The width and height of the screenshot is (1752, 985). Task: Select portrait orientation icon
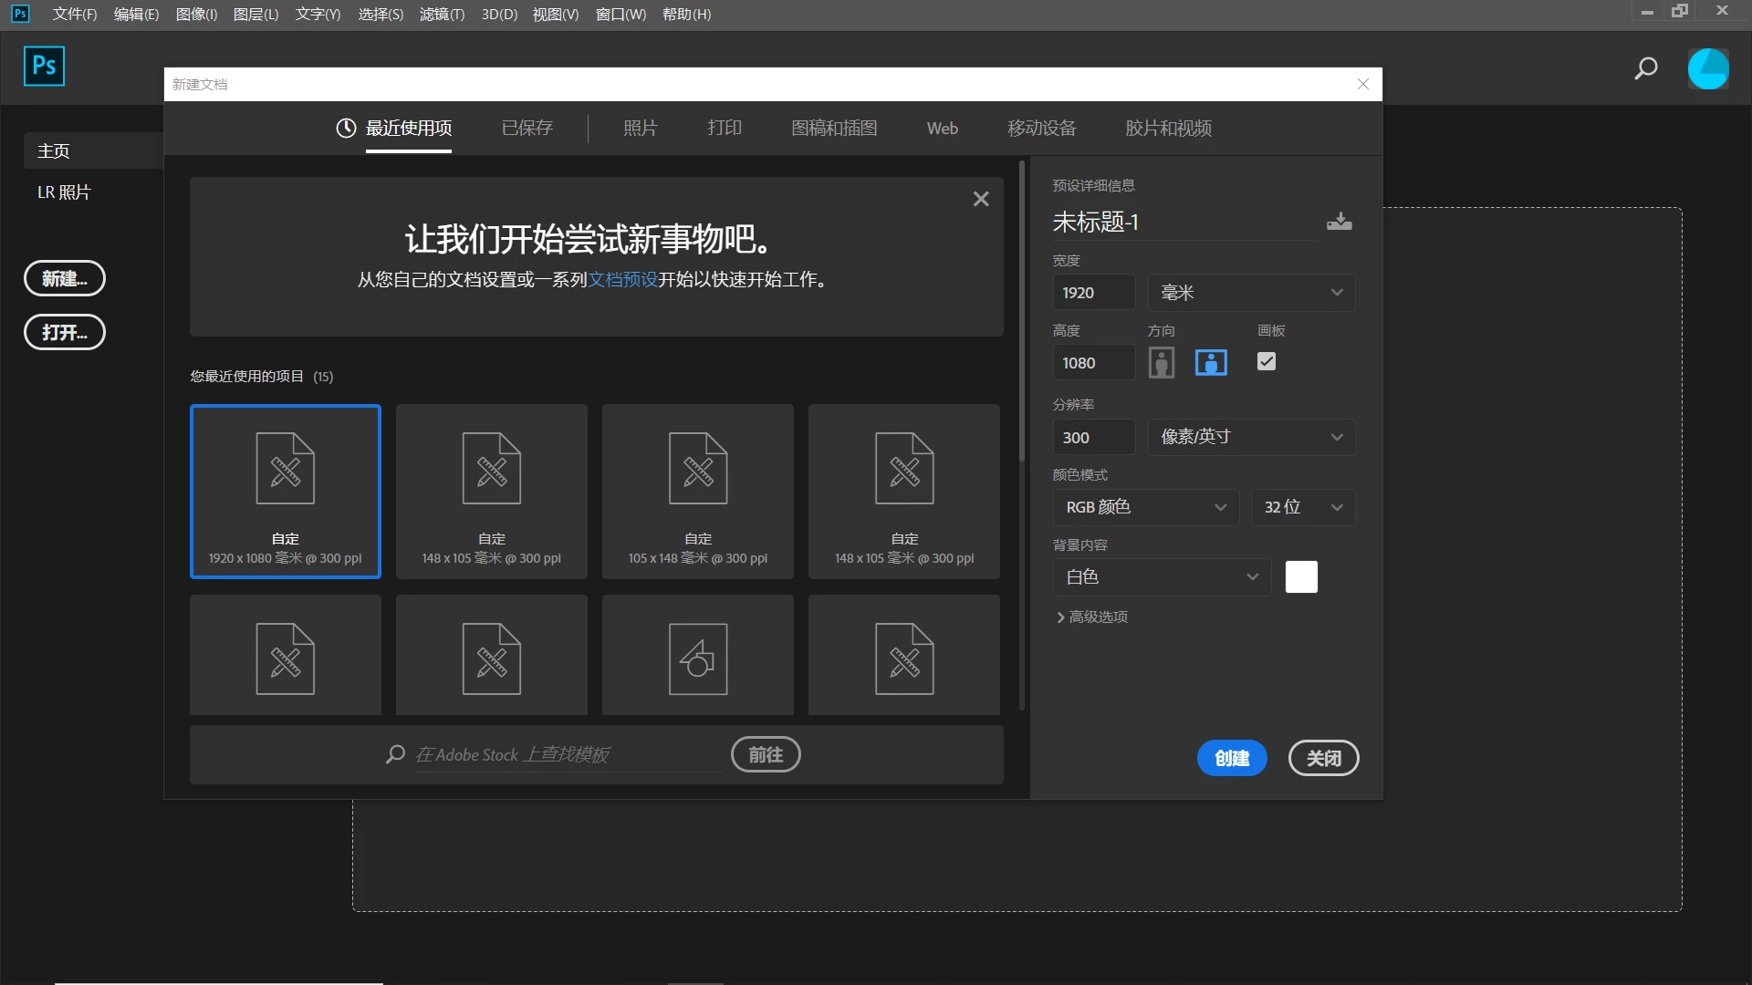point(1161,363)
